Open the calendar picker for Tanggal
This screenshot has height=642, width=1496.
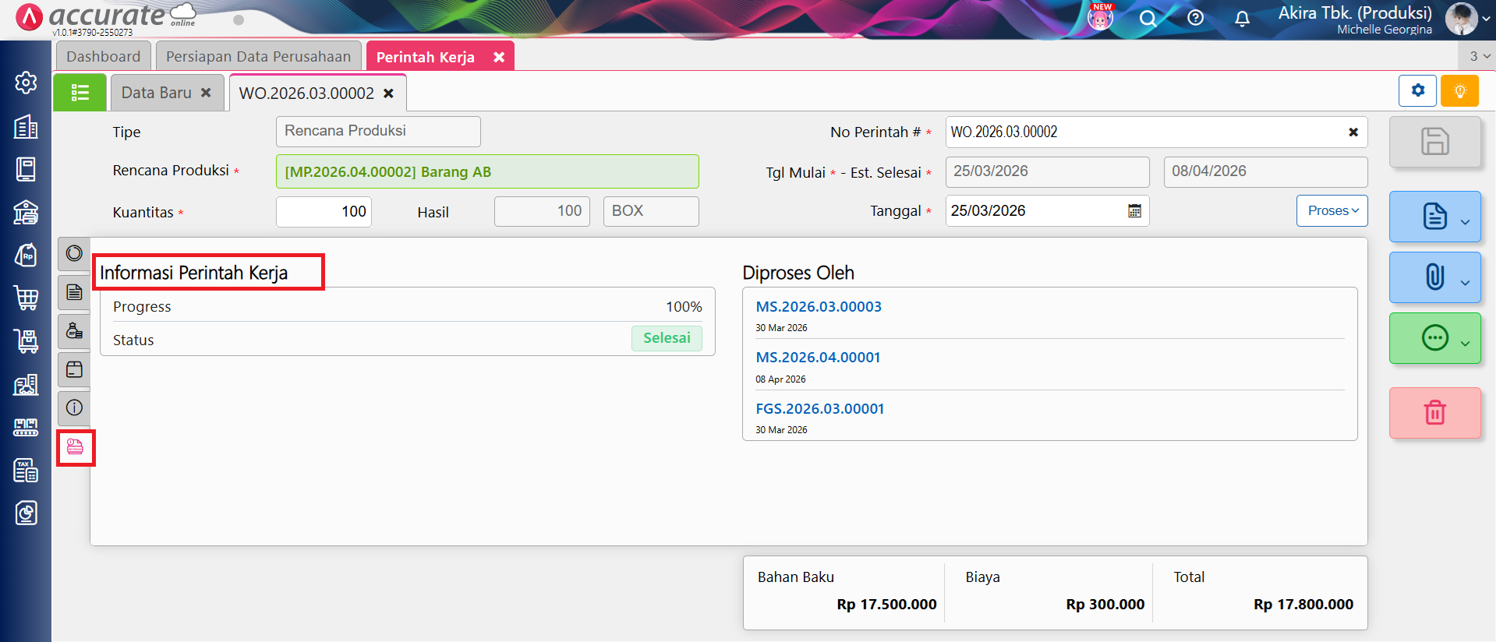coord(1134,211)
